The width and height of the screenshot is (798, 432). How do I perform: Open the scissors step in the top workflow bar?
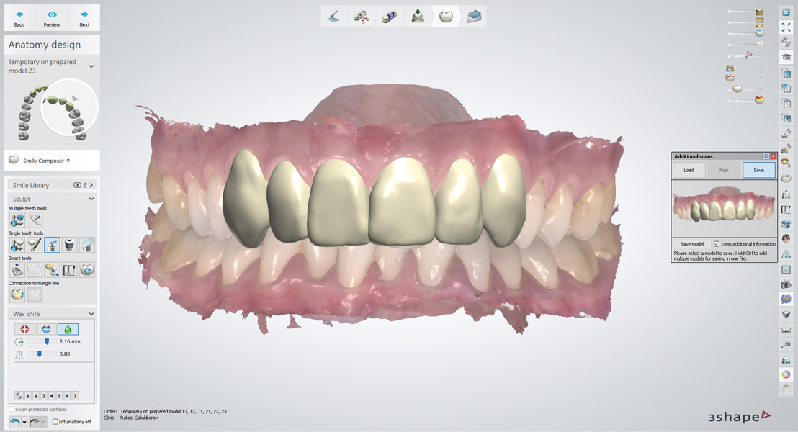362,17
